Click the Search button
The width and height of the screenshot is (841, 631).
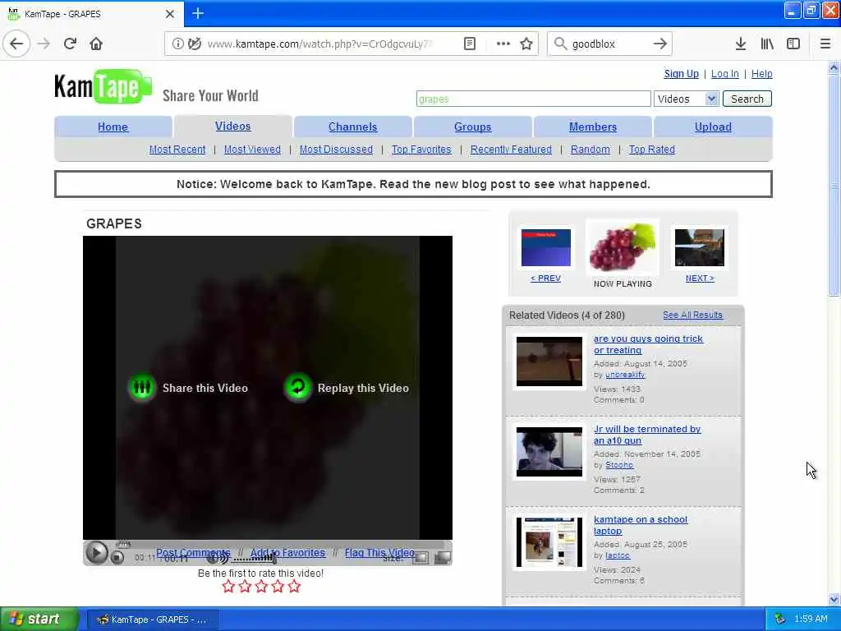pos(747,99)
